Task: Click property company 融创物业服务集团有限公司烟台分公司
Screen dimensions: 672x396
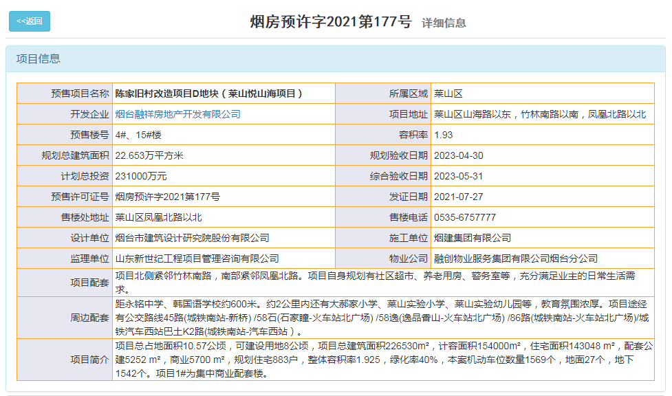Action: coord(516,258)
